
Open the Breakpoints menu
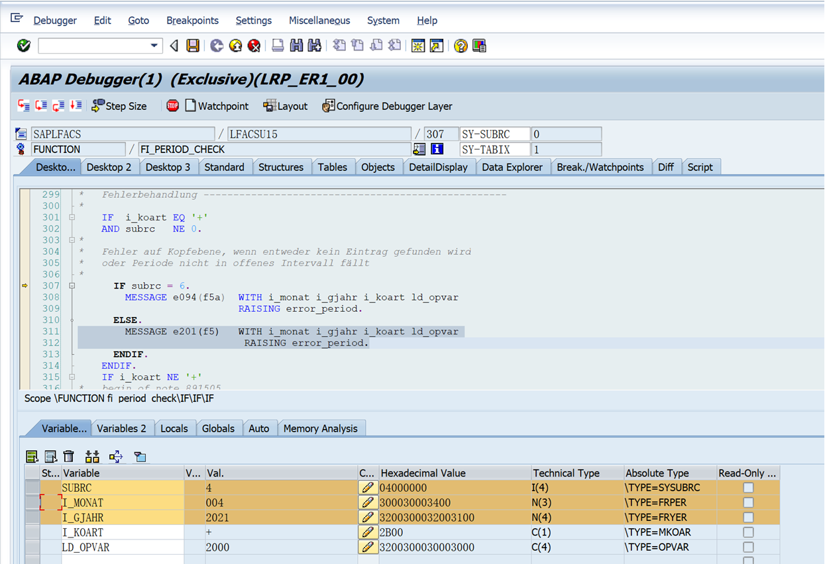point(192,21)
